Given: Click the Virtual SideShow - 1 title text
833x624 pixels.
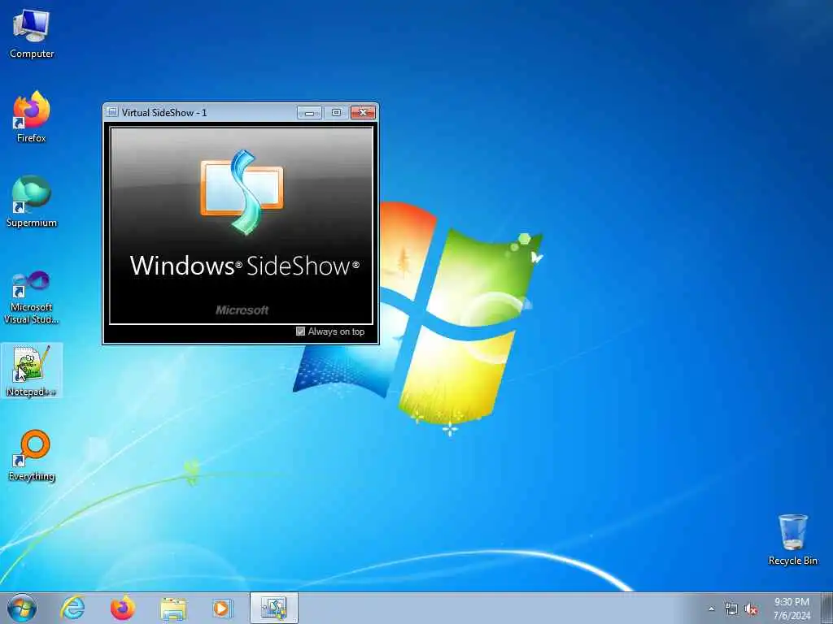Looking at the screenshot, I should 164,112.
